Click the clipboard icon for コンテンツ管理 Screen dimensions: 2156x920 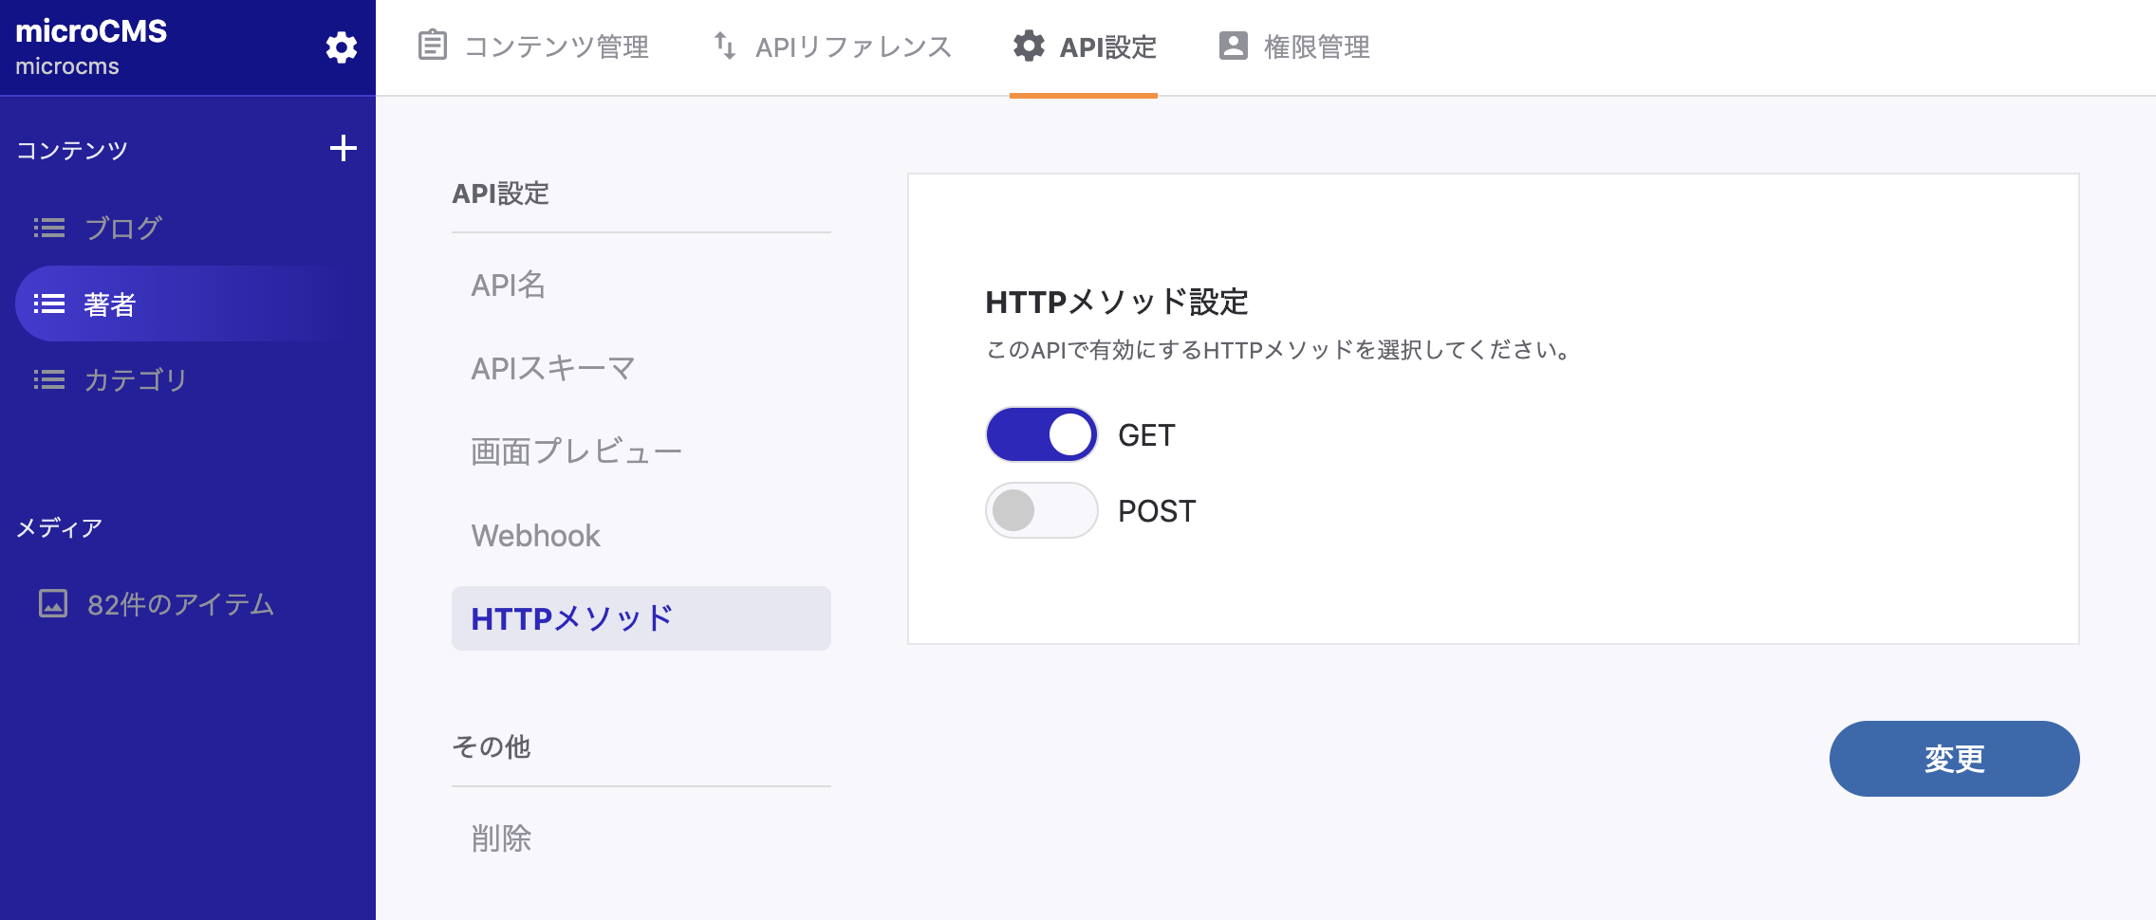433,46
